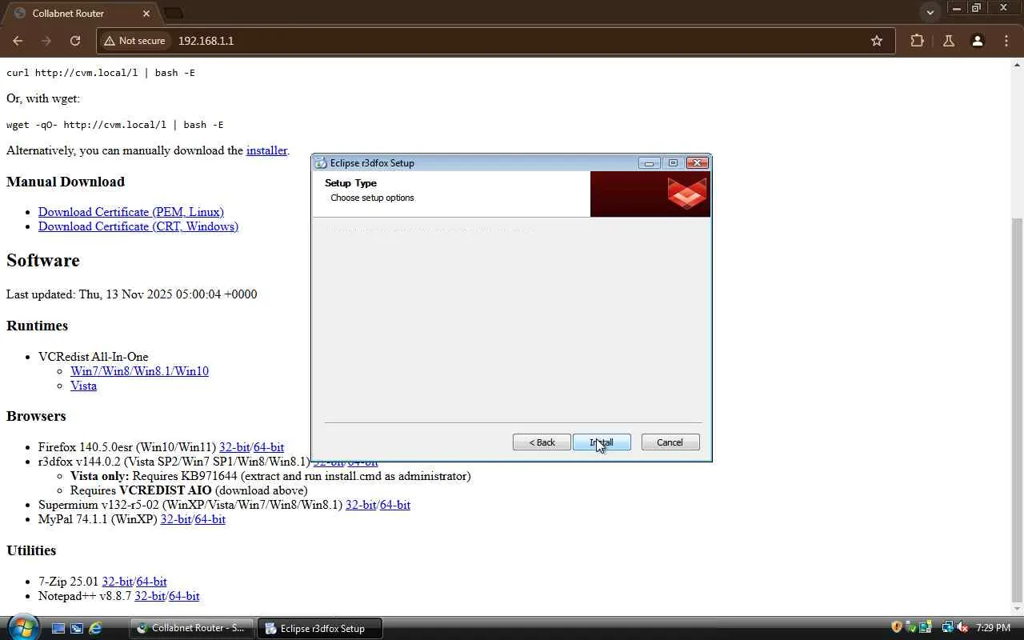Screen dimensions: 1024x640
Task: Click the 7:29 PM taskbar clock
Action: (x=993, y=628)
